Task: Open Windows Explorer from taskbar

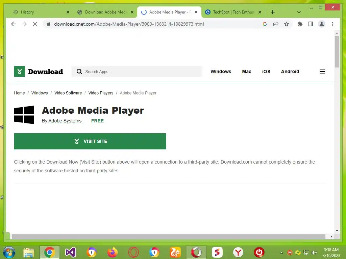Action: (29, 252)
